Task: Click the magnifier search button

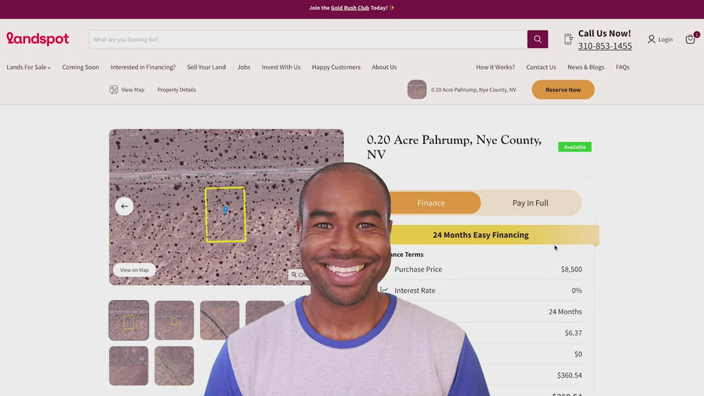Action: point(538,39)
